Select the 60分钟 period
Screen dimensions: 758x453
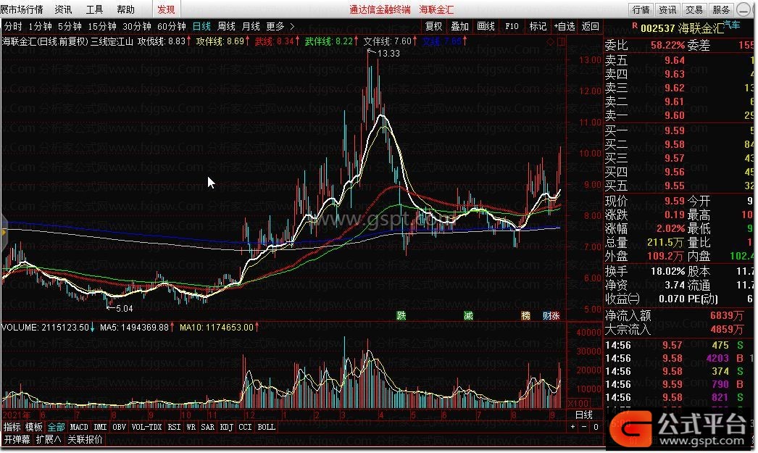pos(172,26)
